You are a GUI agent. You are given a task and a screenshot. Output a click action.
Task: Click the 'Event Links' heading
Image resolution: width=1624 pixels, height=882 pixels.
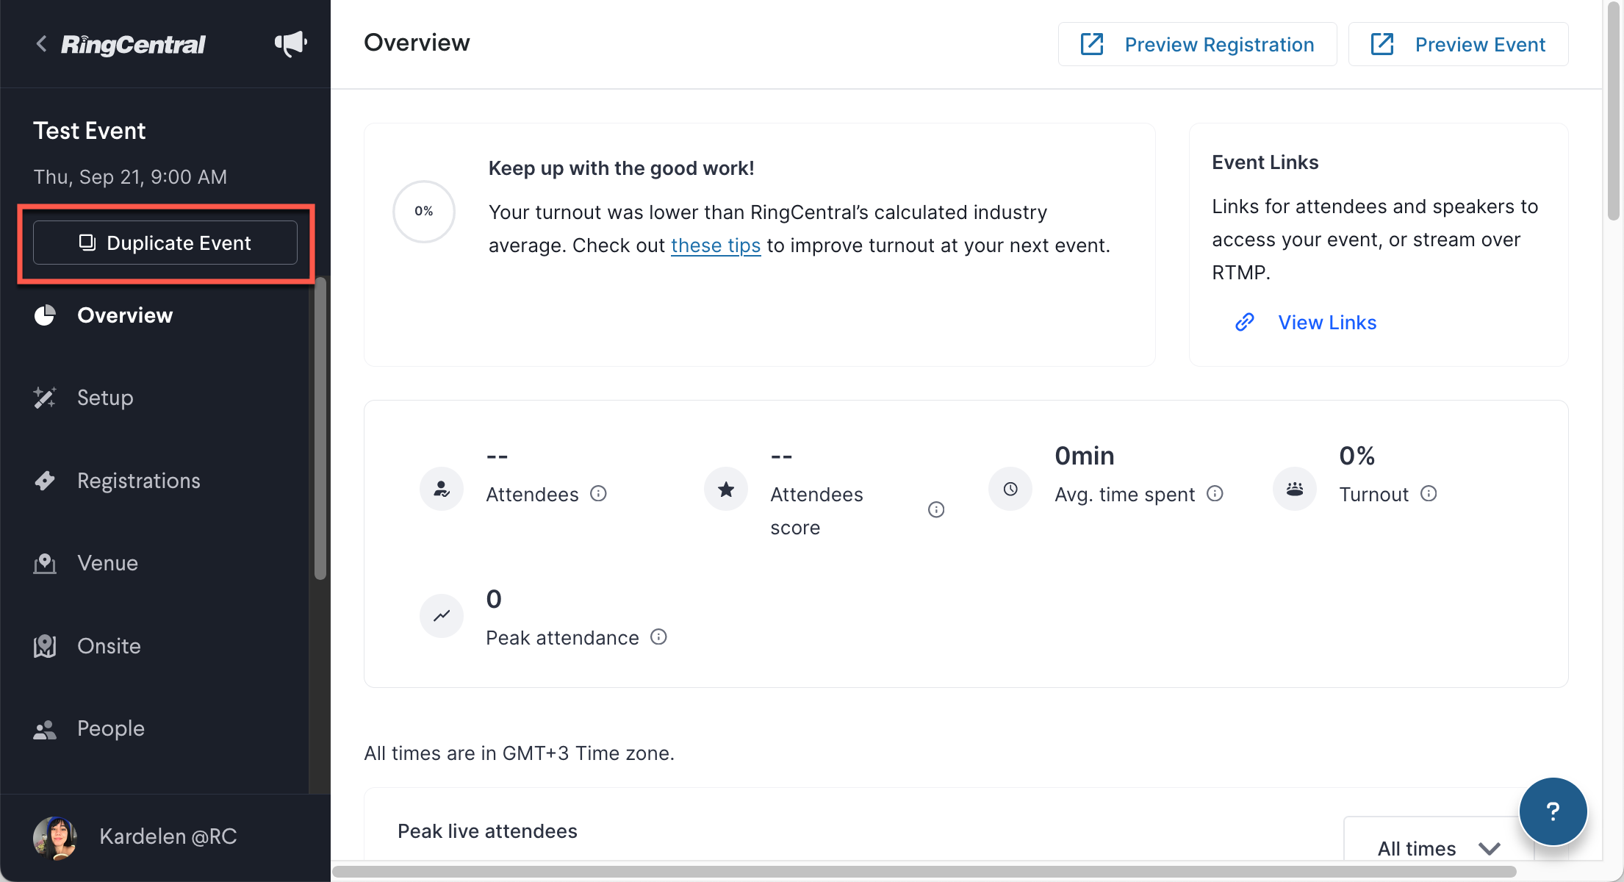tap(1265, 162)
